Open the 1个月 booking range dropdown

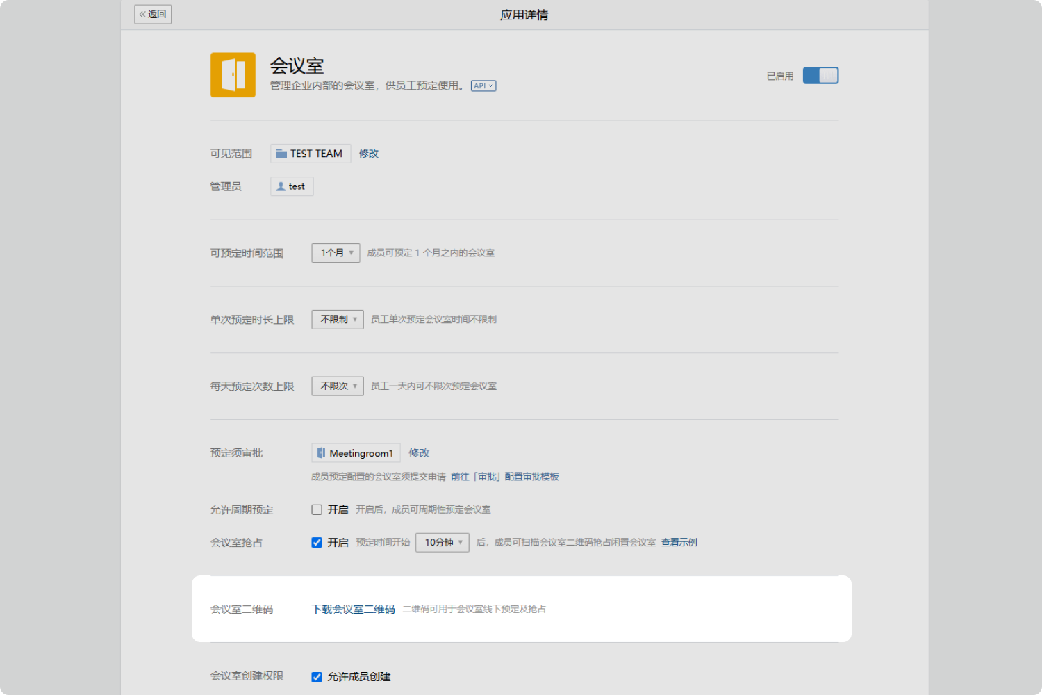[x=336, y=253]
